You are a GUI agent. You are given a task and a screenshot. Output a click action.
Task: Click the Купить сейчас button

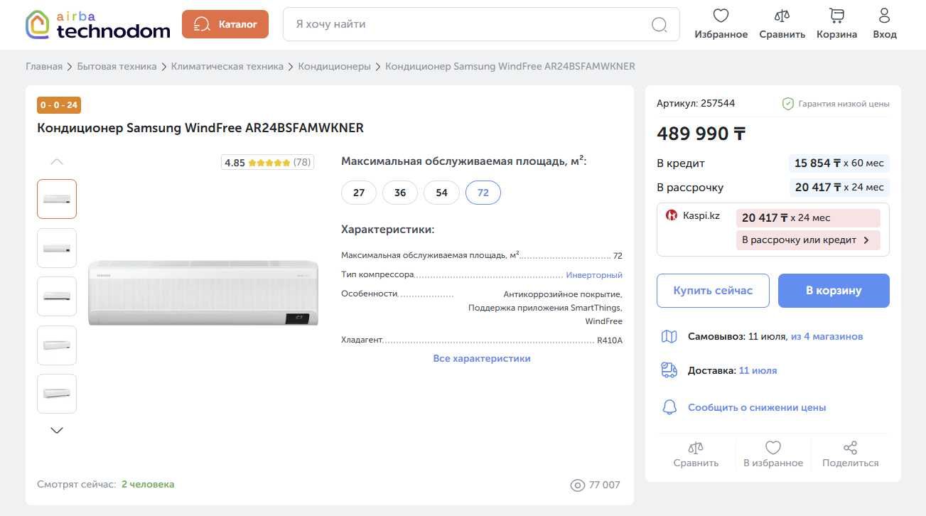tap(713, 291)
